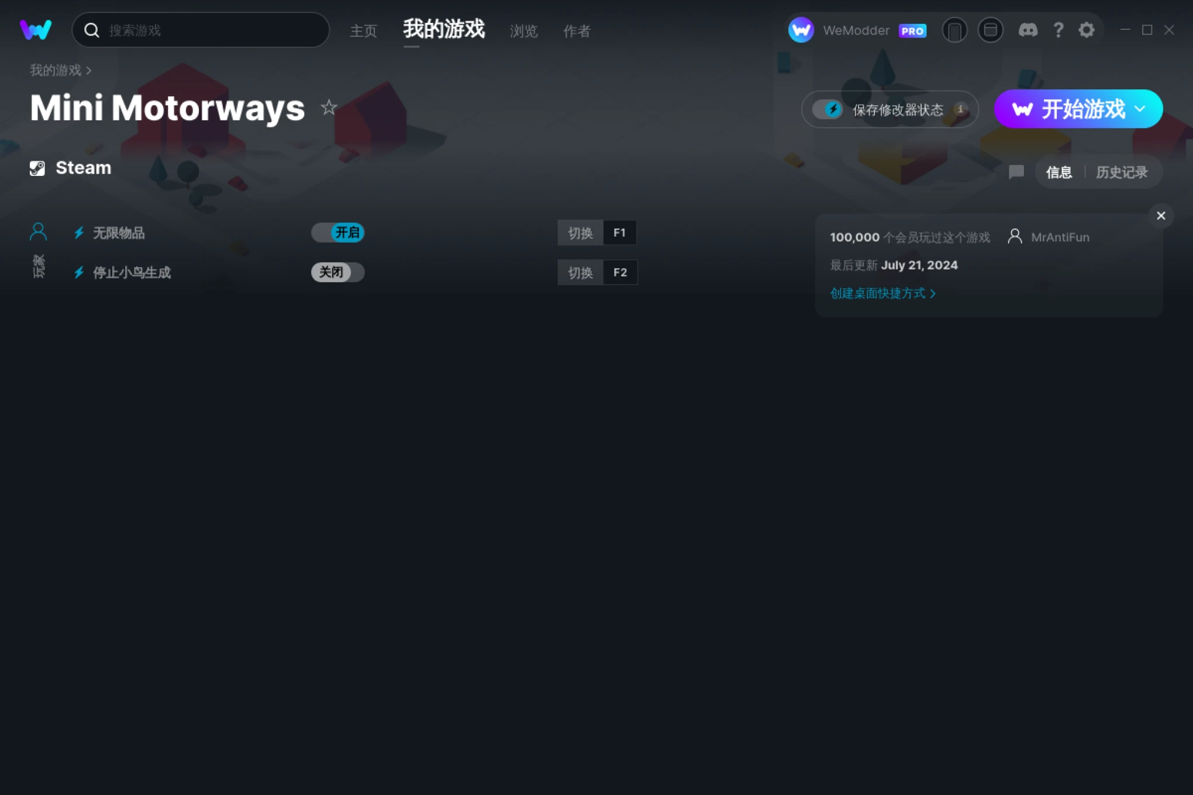Viewport: 1193px width, 795px height.
Task: Click the flag/report icon
Action: pyautogui.click(x=1015, y=172)
